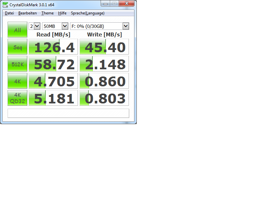Open the Bearbeiten menu
Viewport: 263px width, 197px height.
coord(28,13)
